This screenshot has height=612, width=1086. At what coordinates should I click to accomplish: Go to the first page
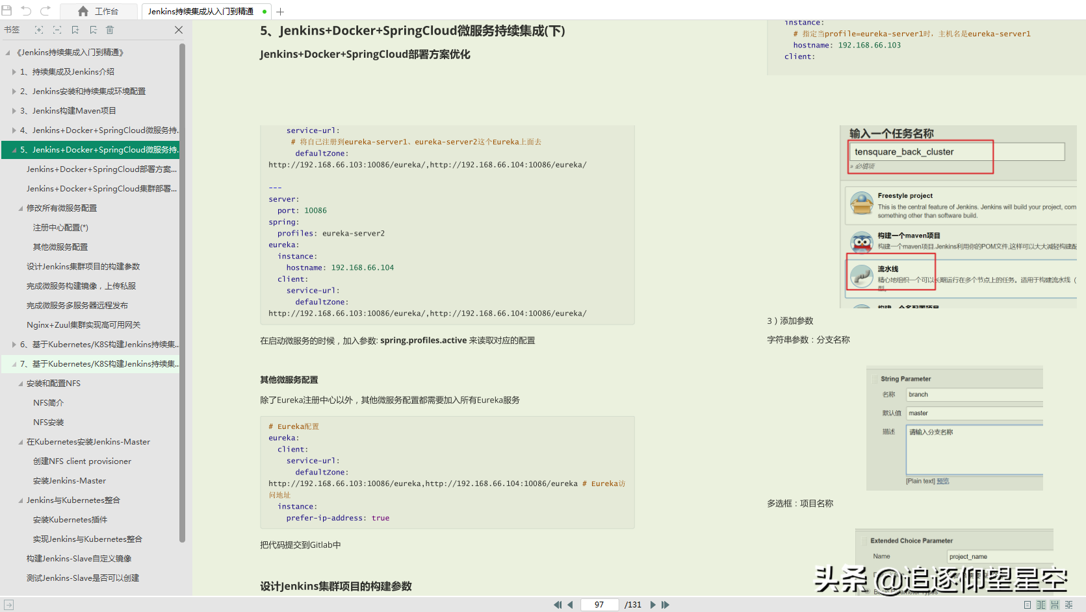point(558,605)
